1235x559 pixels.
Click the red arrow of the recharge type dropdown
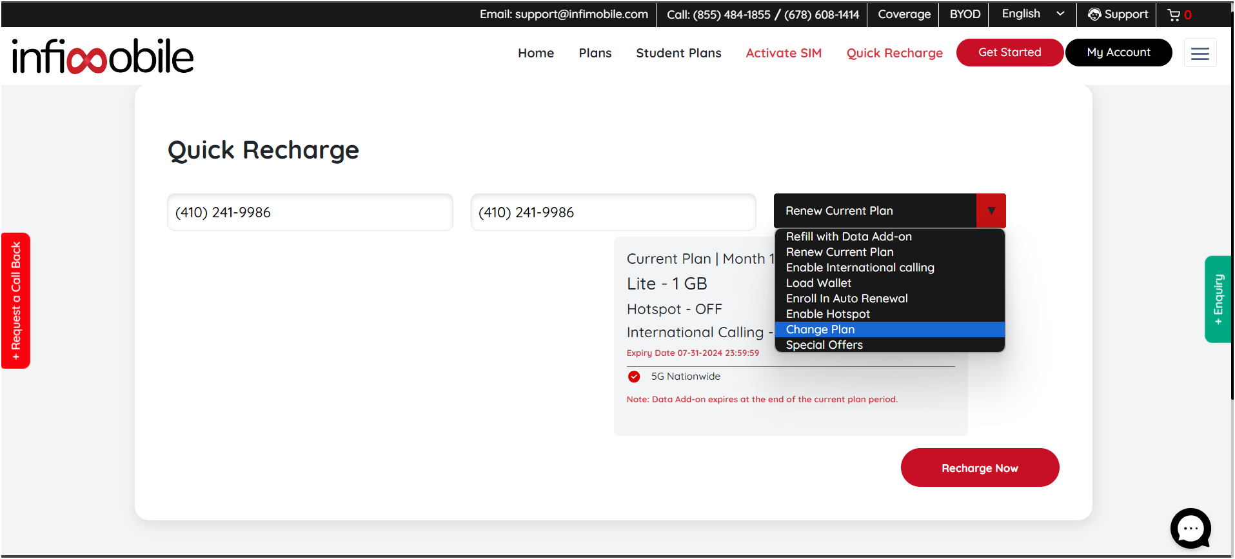tap(991, 211)
